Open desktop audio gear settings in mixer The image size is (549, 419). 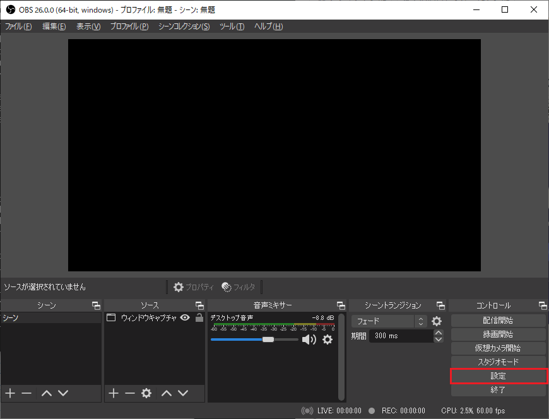pos(327,339)
